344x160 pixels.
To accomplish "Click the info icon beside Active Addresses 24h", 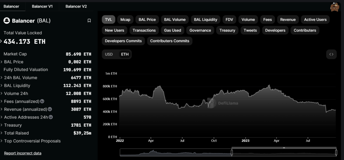I will (x=51, y=117).
